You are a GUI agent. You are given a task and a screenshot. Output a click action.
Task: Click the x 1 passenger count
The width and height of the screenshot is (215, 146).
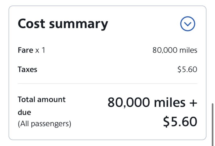coord(40,50)
